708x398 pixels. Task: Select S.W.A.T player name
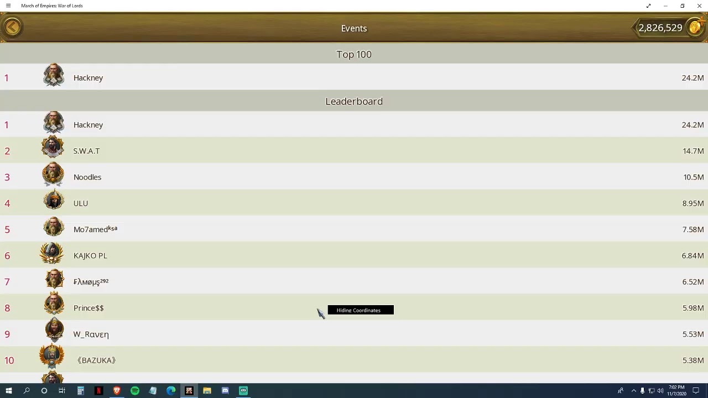tap(86, 151)
